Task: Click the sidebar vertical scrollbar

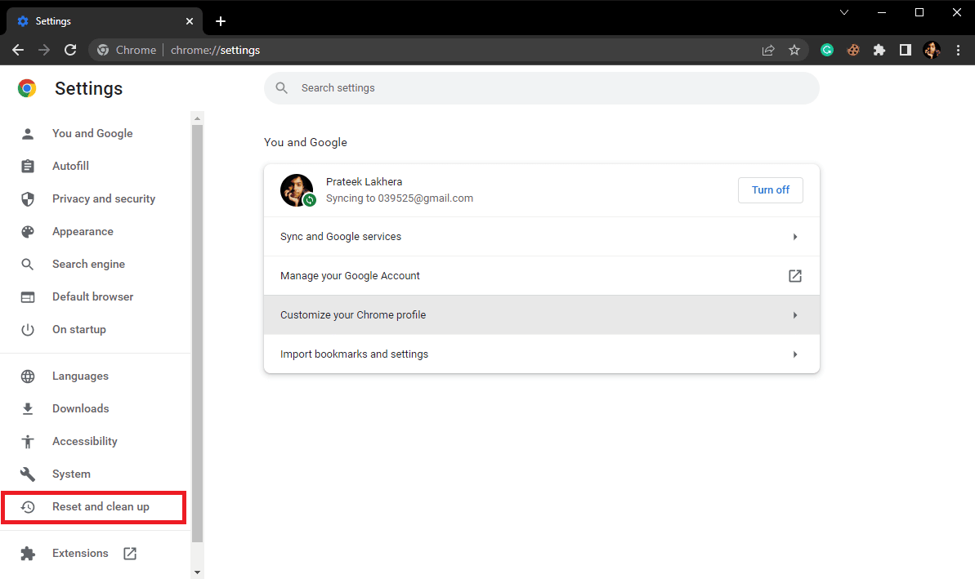Action: 197,327
